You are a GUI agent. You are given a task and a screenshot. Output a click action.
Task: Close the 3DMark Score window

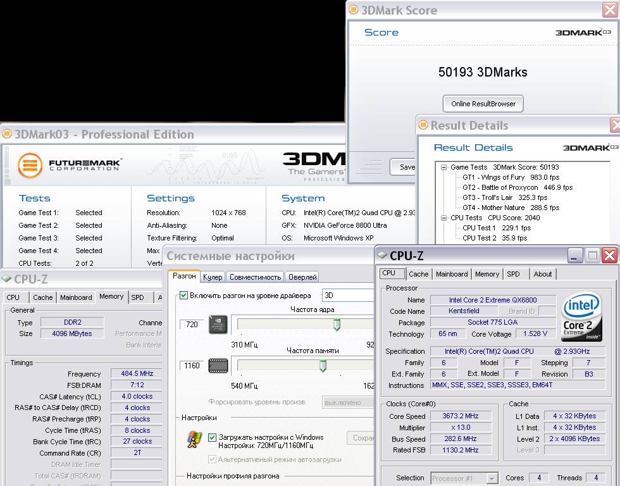pyautogui.click(x=610, y=9)
